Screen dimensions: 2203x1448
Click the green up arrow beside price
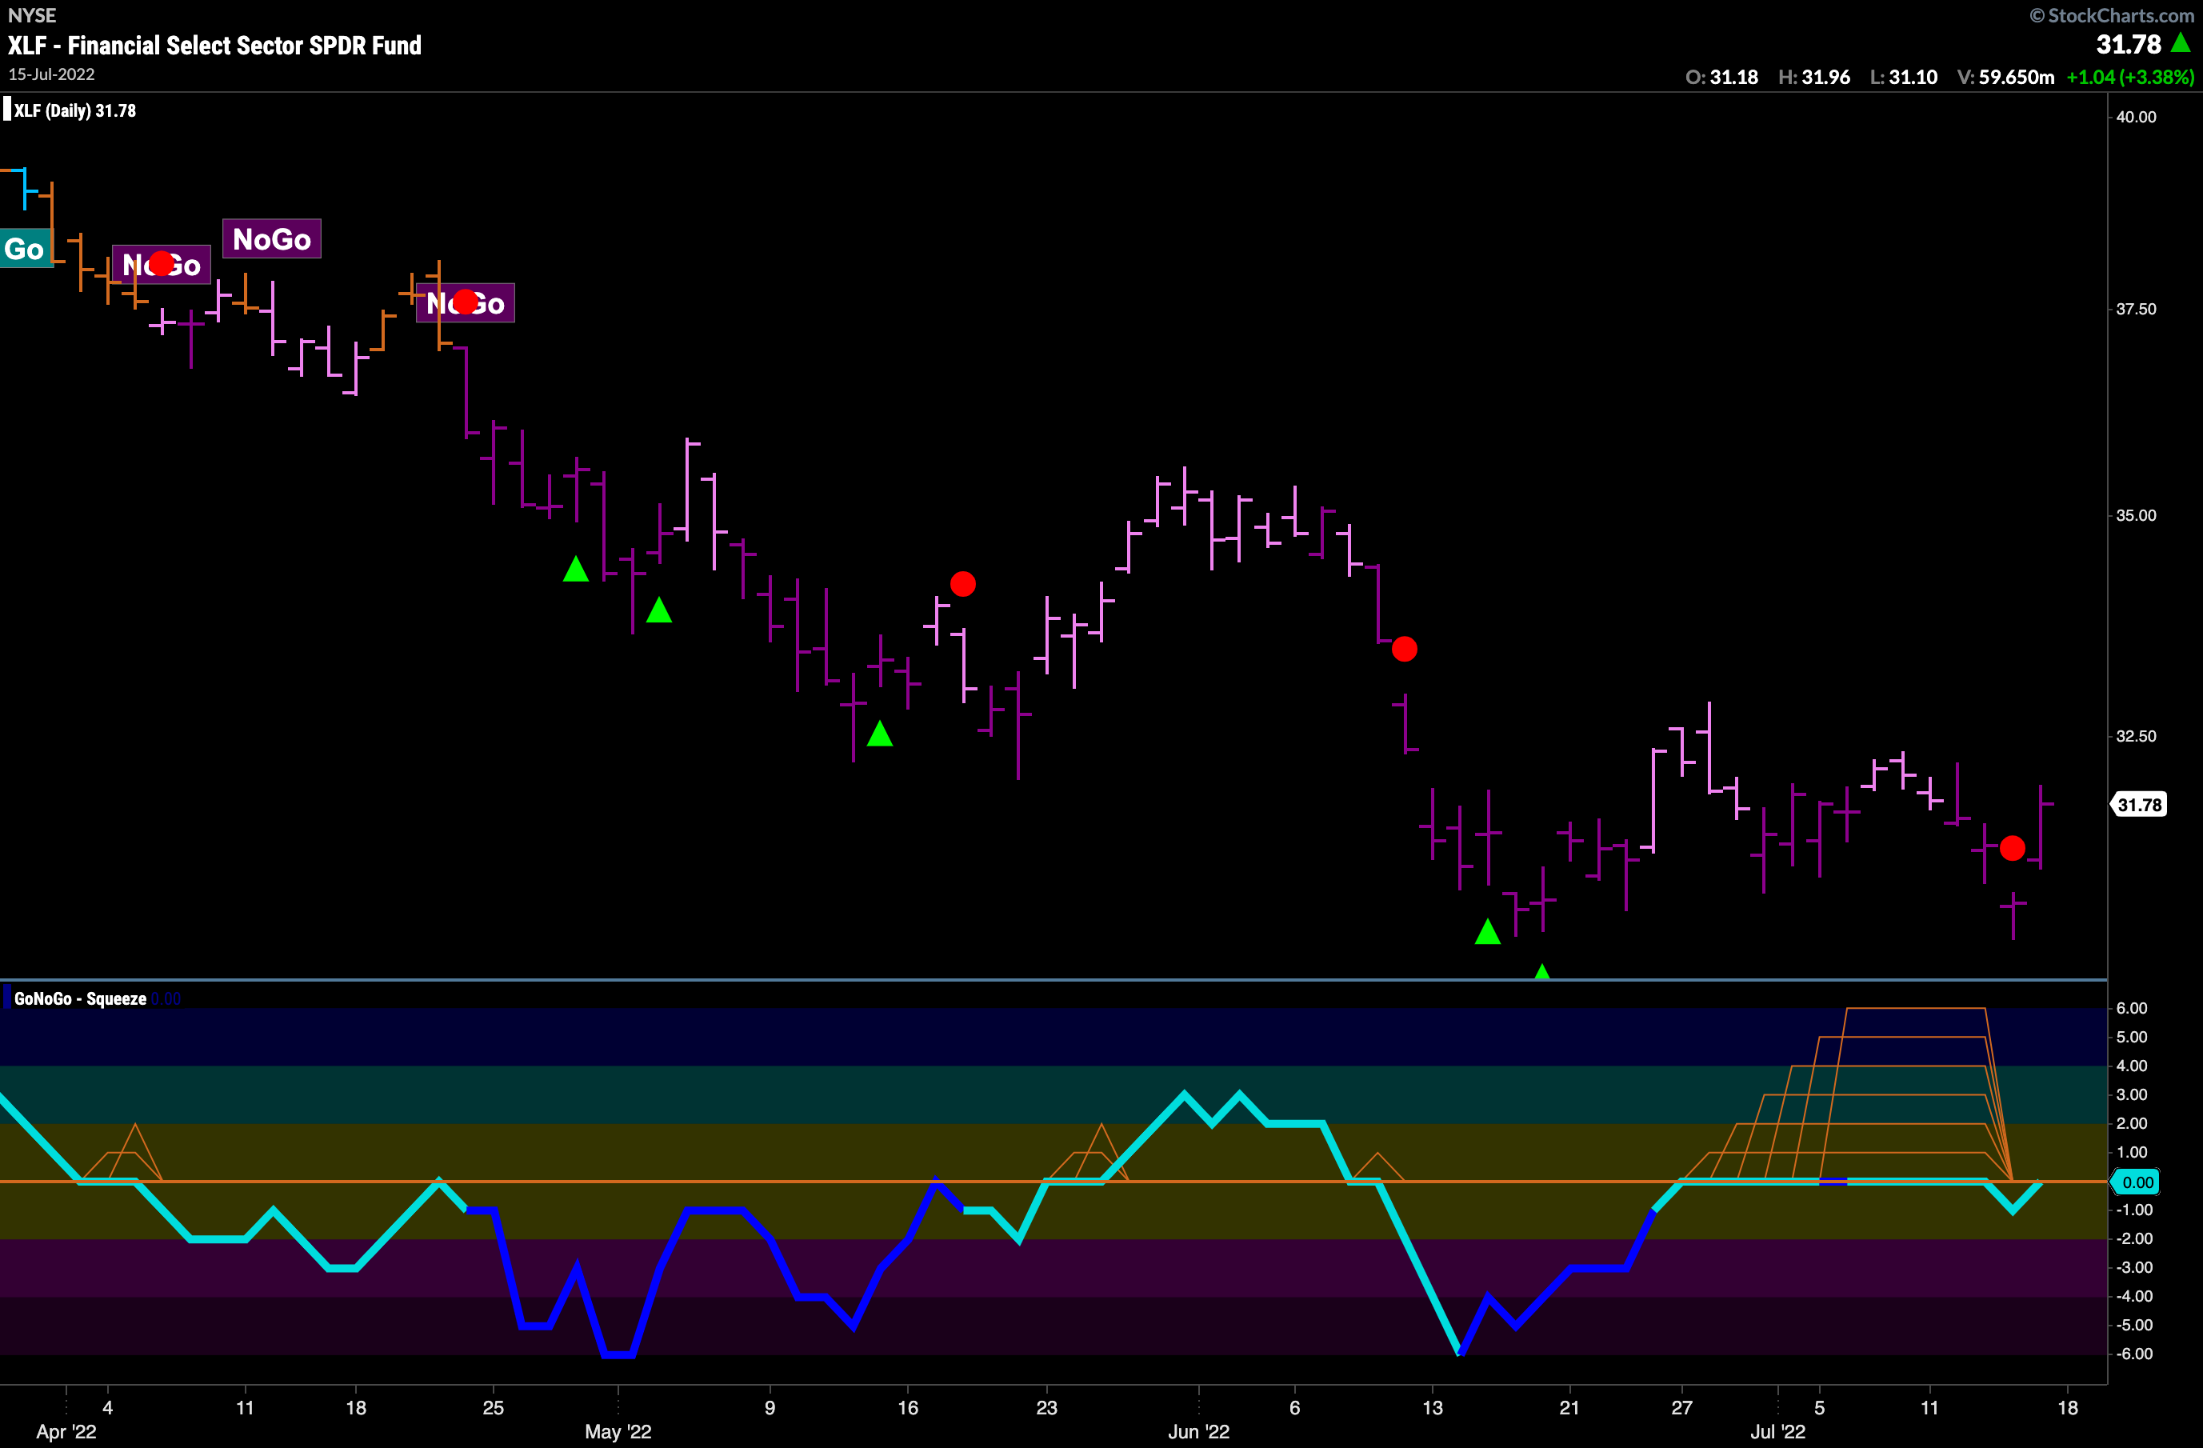point(2181,42)
